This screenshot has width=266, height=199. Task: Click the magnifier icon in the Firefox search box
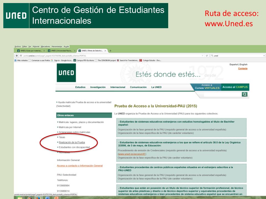tap(212, 56)
